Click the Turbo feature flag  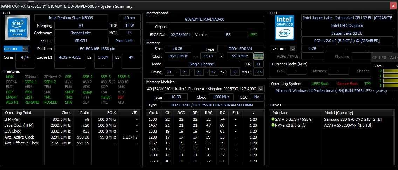point(105,97)
